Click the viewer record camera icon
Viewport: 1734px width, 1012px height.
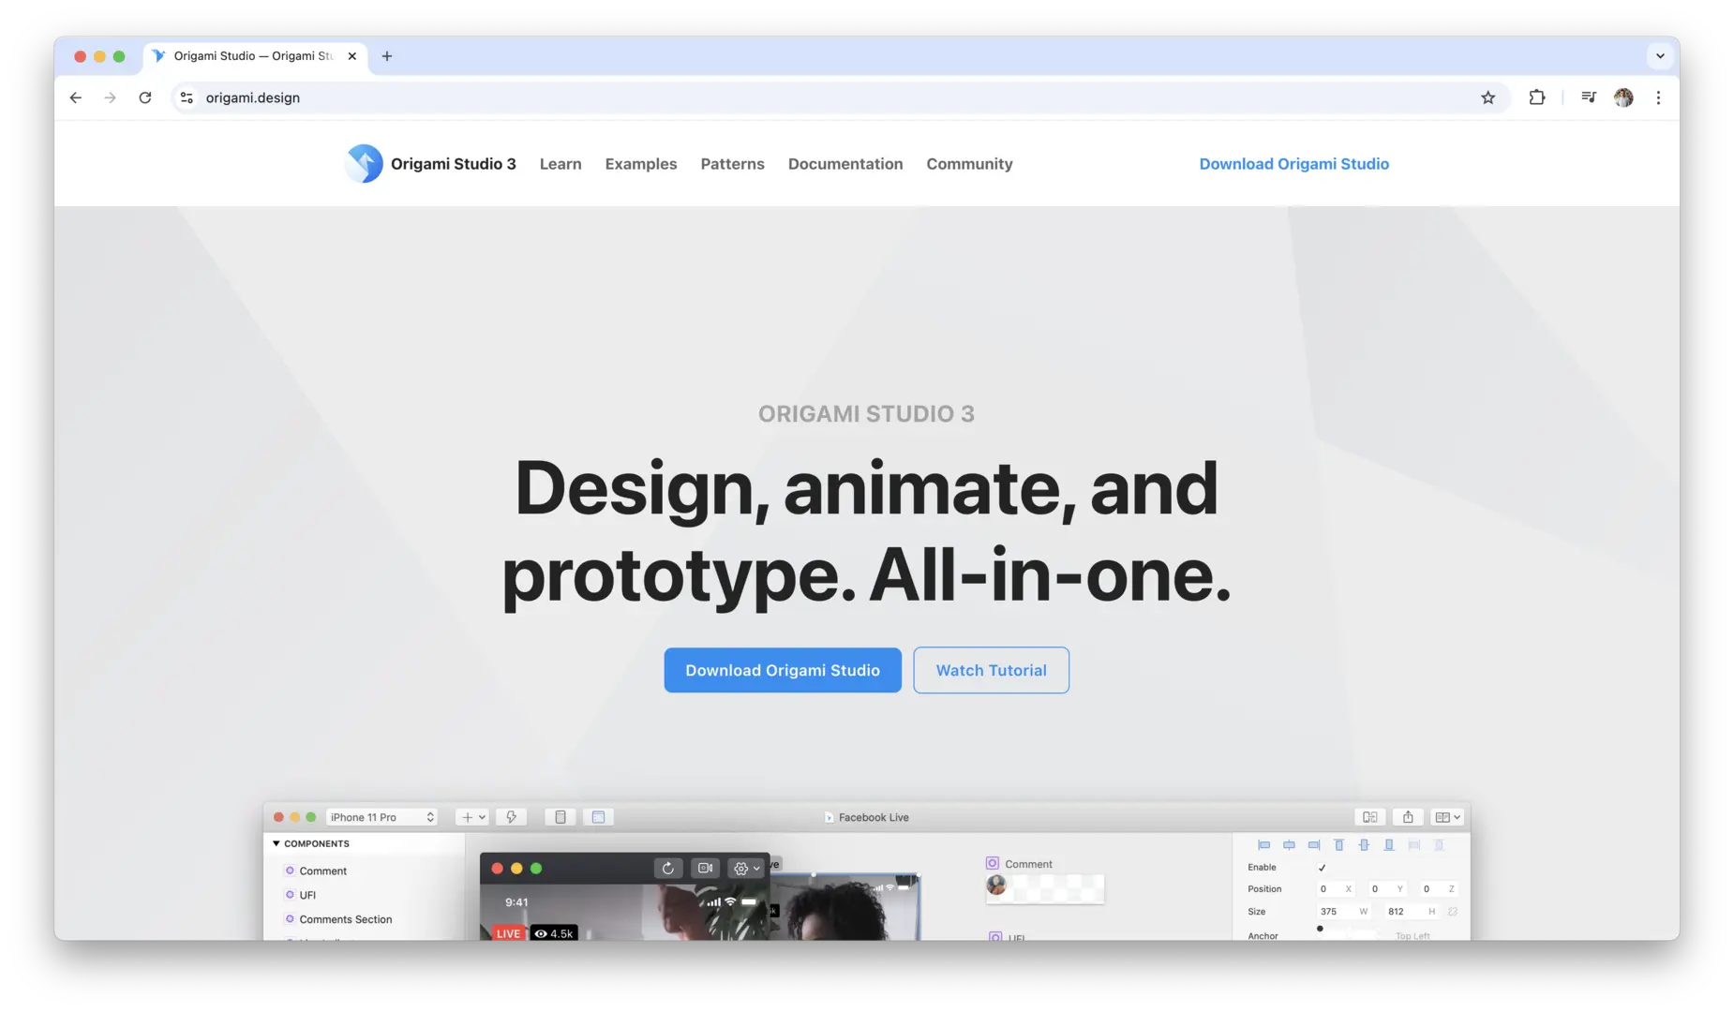(x=706, y=869)
